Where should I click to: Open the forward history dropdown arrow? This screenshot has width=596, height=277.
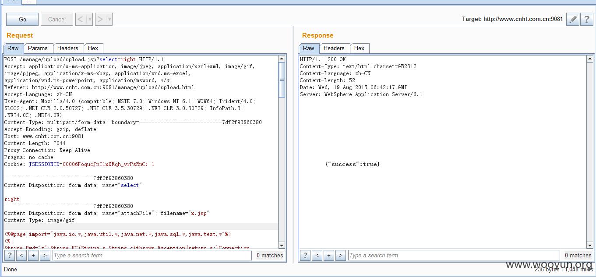109,19
